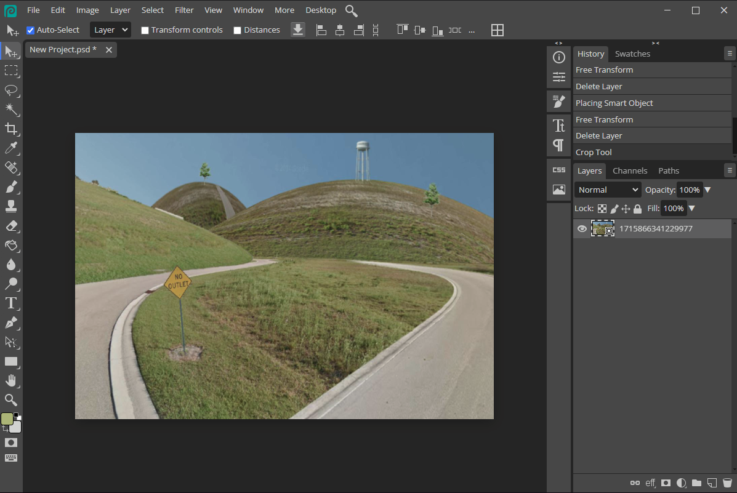Open the File menu
The width and height of the screenshot is (737, 493).
(x=33, y=10)
